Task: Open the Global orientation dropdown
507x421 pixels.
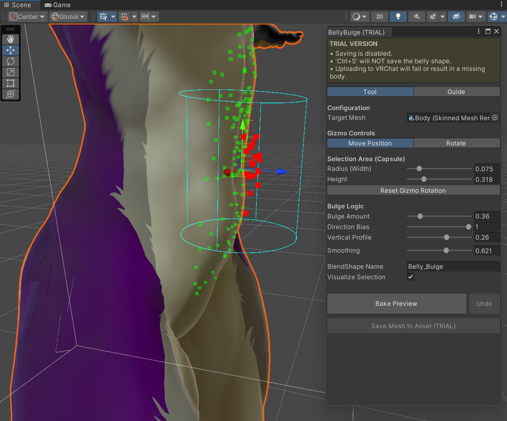Action: tap(67, 16)
